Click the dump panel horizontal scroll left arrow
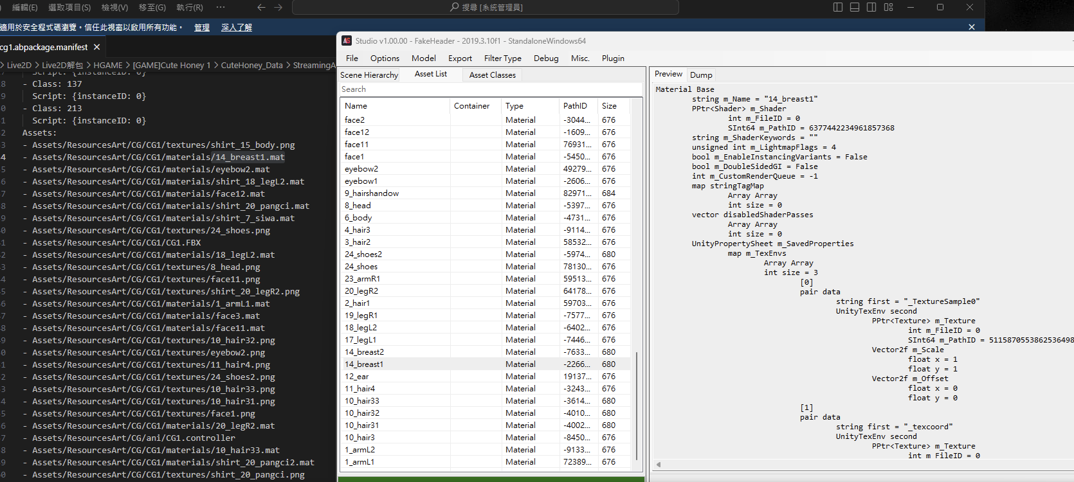 click(659, 464)
